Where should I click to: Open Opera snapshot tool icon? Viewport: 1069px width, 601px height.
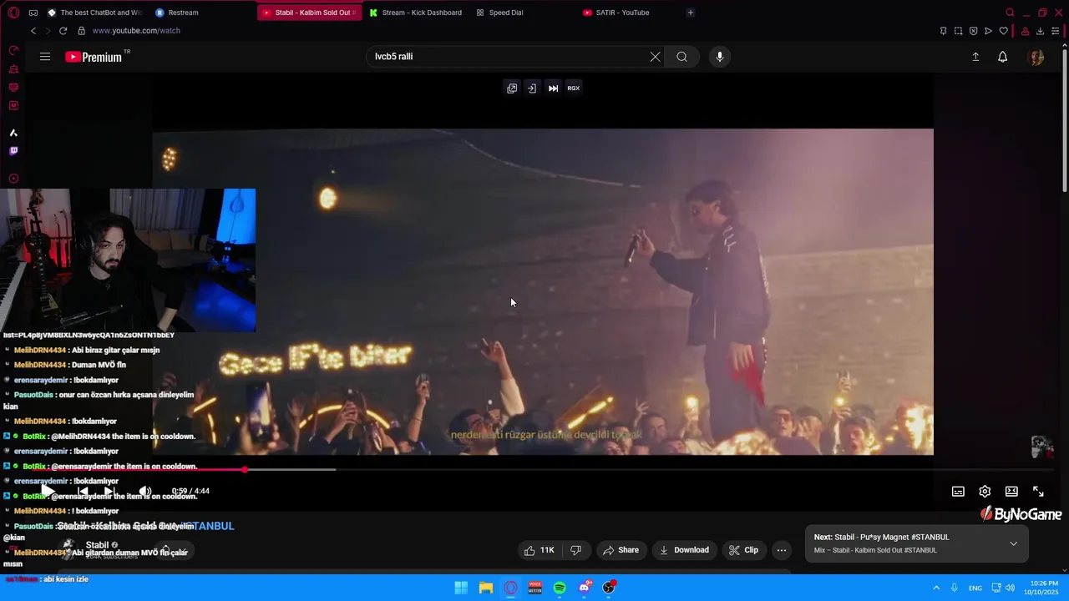[958, 31]
